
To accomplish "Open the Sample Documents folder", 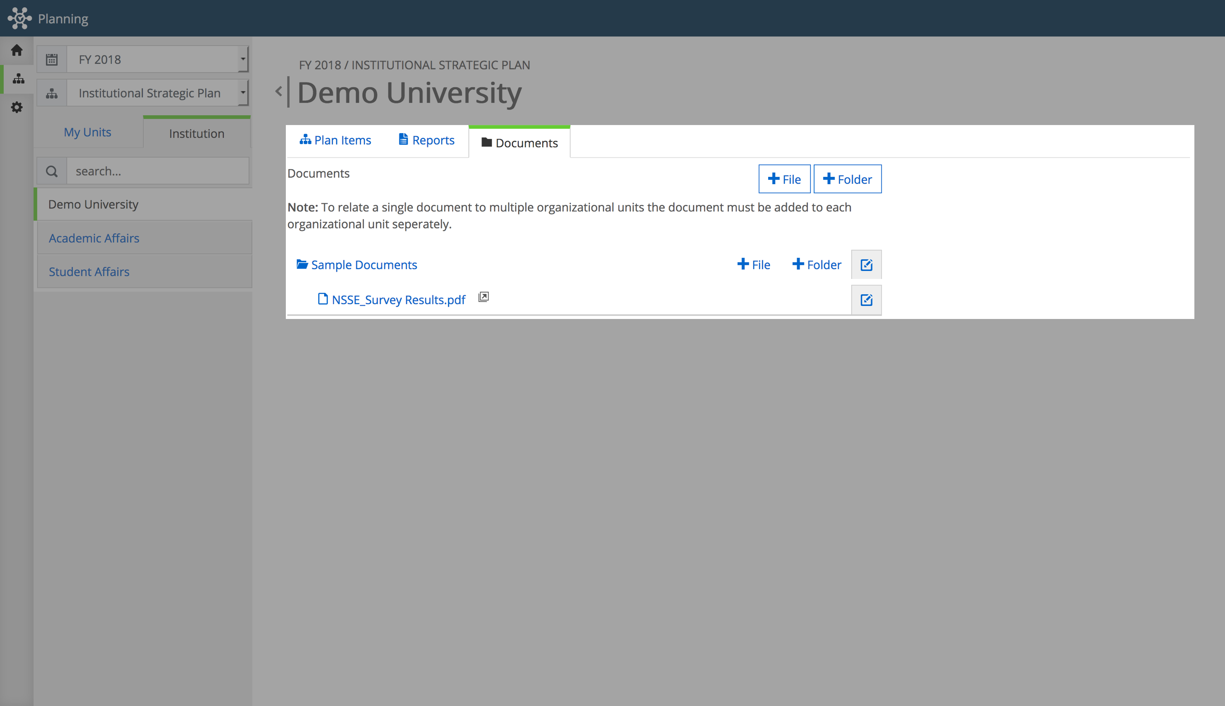I will [357, 265].
